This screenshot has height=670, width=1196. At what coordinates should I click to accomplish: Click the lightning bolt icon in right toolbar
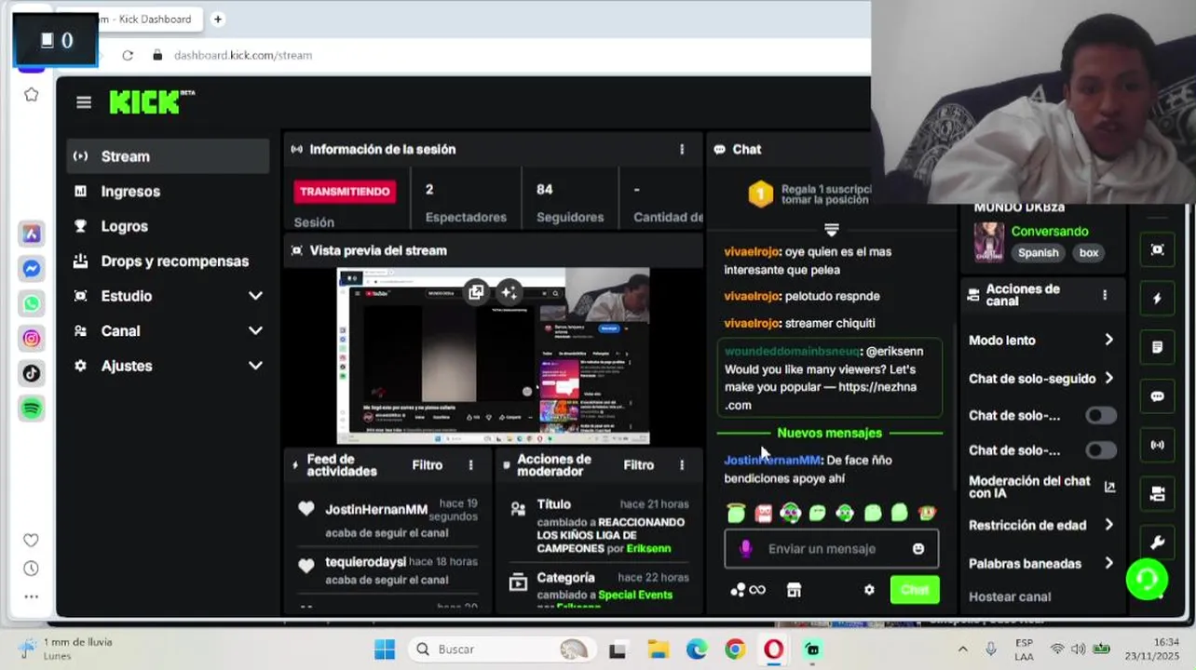1157,299
